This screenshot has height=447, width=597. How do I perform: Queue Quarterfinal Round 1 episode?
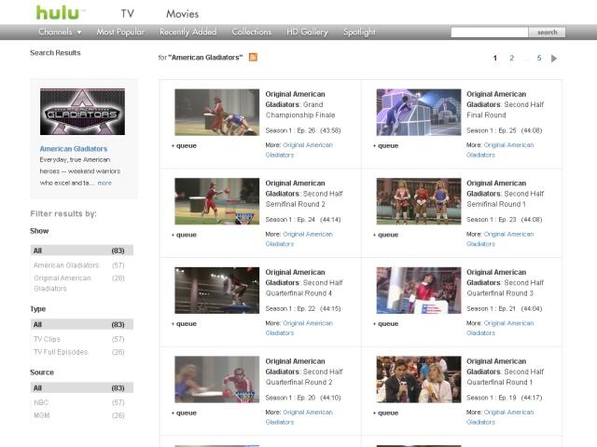(x=385, y=413)
